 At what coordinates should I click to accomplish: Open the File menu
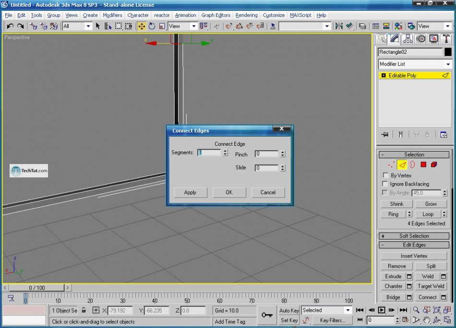[9, 15]
